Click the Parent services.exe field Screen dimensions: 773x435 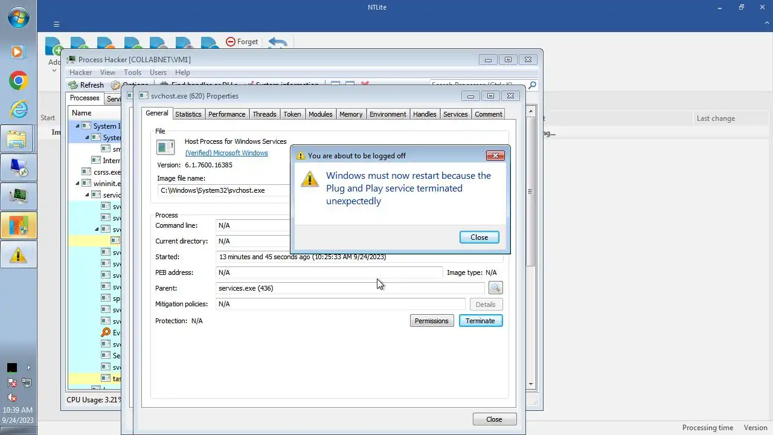(x=350, y=288)
